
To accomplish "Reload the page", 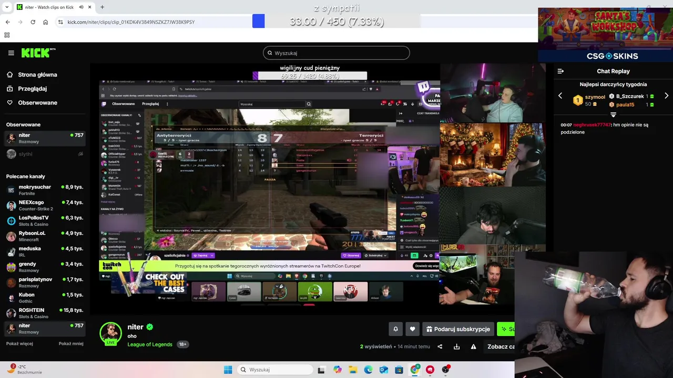I will [x=33, y=22].
